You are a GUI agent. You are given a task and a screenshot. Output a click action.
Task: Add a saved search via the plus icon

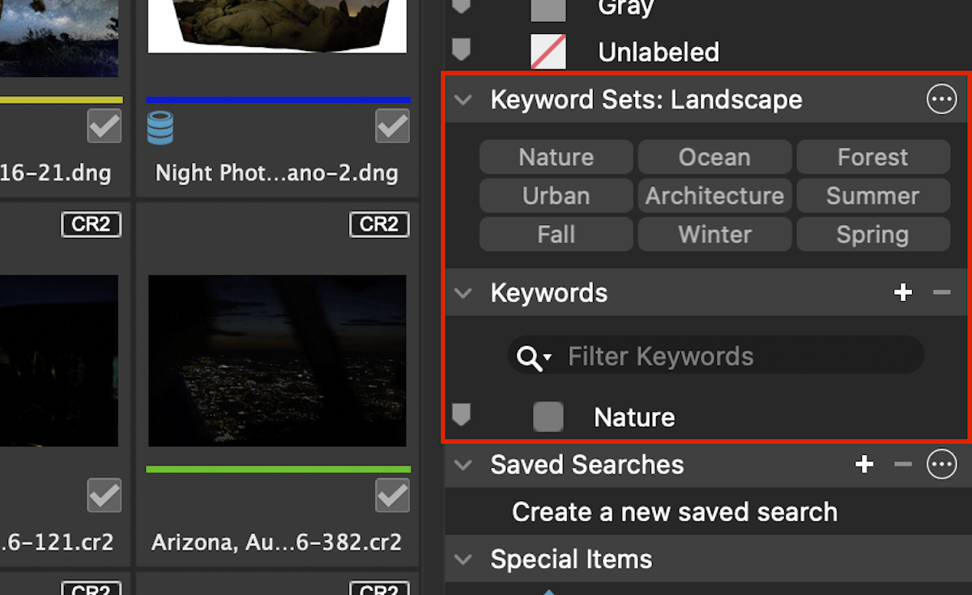(x=864, y=465)
